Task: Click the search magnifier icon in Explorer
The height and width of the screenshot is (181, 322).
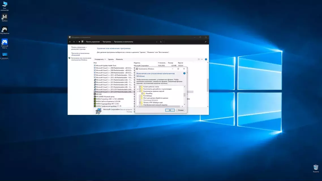Action: click(x=205, y=42)
